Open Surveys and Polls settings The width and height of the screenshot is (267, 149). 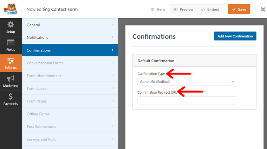[x=70, y=139]
